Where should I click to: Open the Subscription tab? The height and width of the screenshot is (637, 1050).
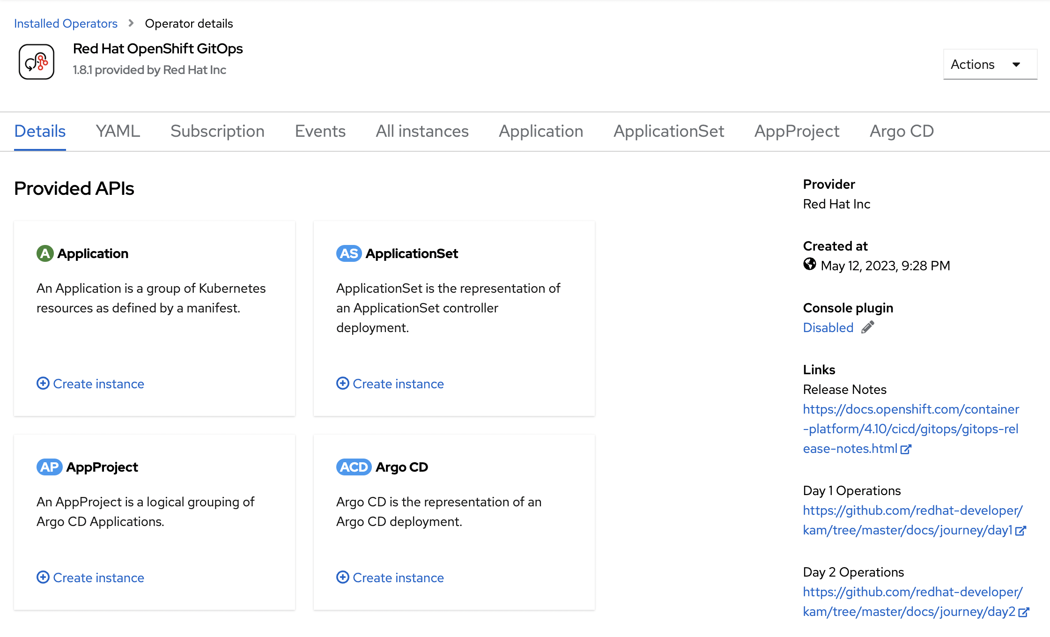[x=217, y=131]
